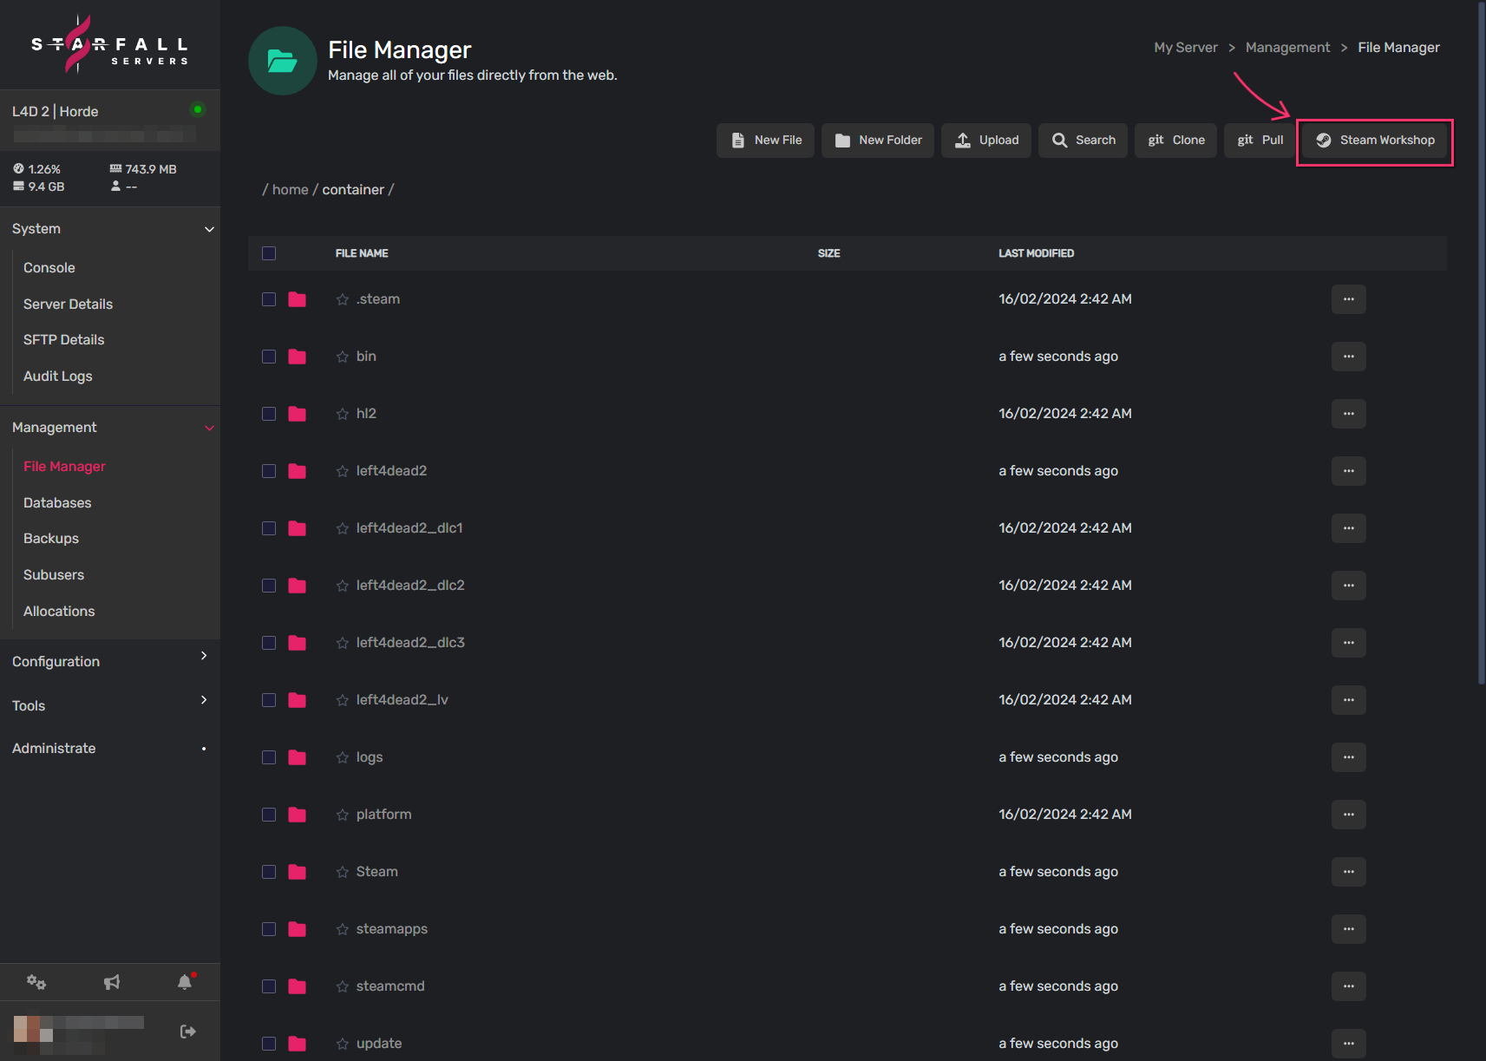Open the left4dead2_dlc1 folder name

(x=409, y=528)
